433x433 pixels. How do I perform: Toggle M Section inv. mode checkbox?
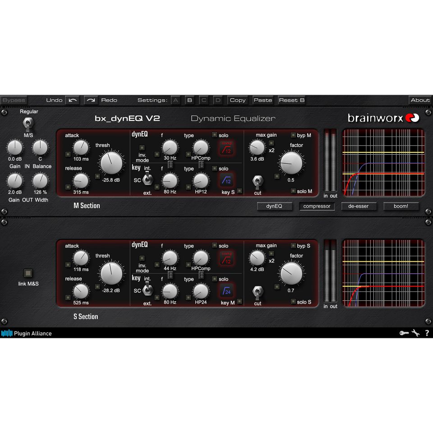click(x=142, y=148)
